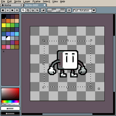Open the Fast Rotation algorithm dropdown arrow

pyautogui.click(x=94, y=10)
